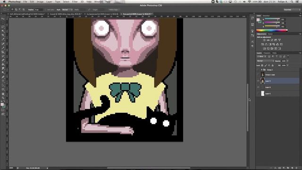Toggle layer filtering switch in Layers panel
Screen dimensions: 302x170
click(288, 57)
